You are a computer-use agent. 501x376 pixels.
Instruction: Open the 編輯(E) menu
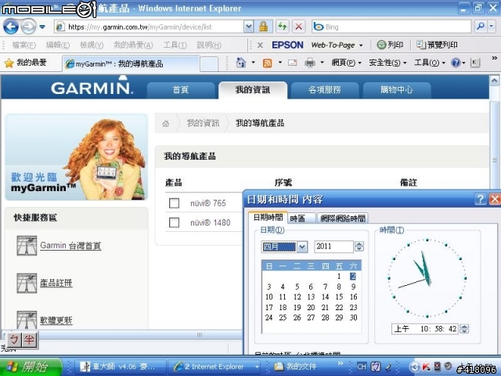click(x=57, y=45)
